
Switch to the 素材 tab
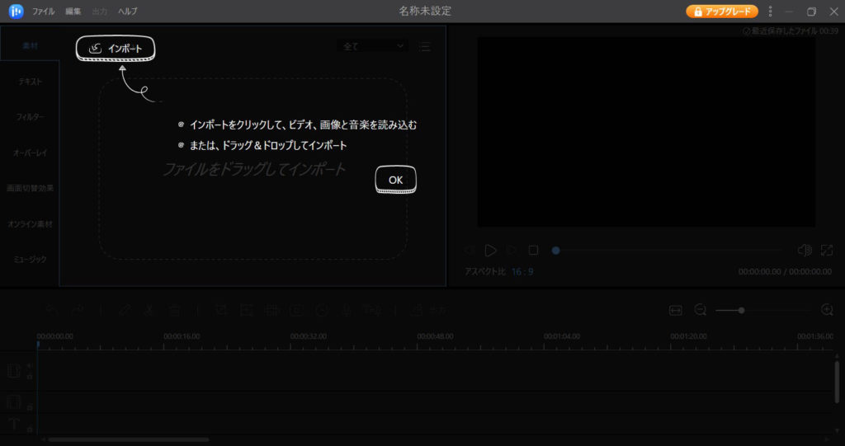[30, 46]
